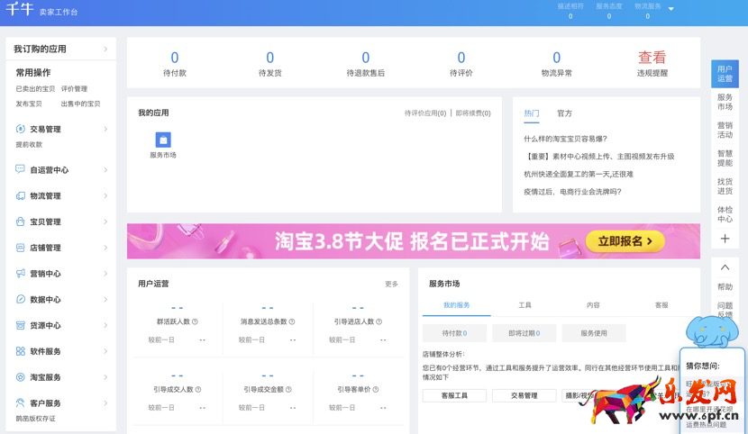Click the plus icon in right sidebar
This screenshot has width=748, height=434.
(x=725, y=239)
